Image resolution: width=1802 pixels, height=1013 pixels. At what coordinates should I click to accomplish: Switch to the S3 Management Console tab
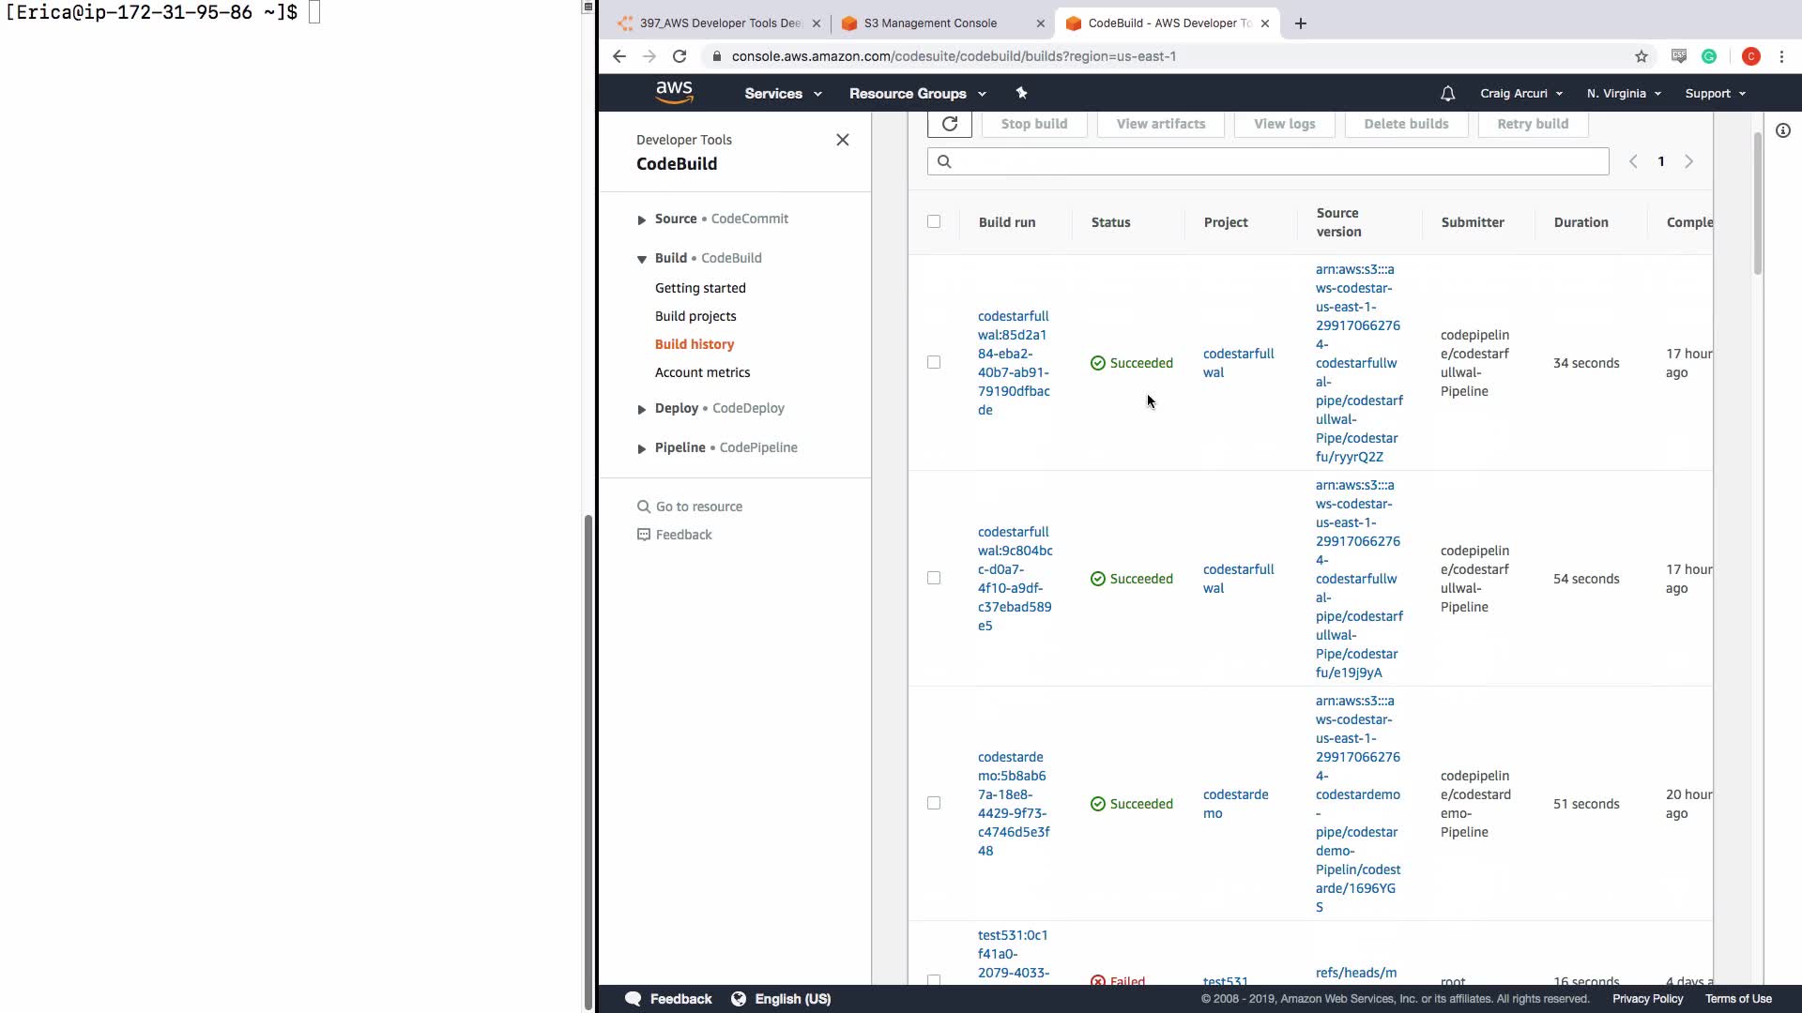click(x=929, y=23)
